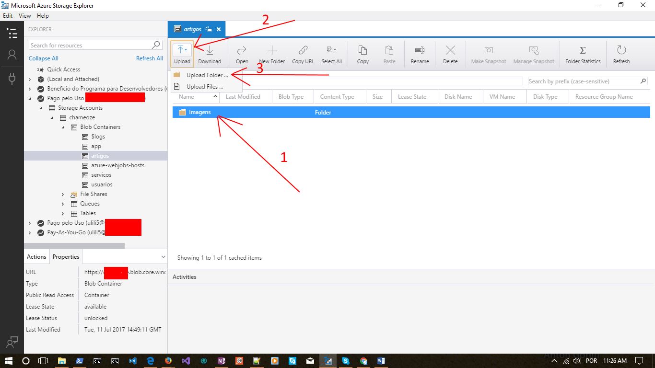Viewport: 655px width, 368px height.
Task: Open the taskbar notification center
Action: click(x=639, y=360)
